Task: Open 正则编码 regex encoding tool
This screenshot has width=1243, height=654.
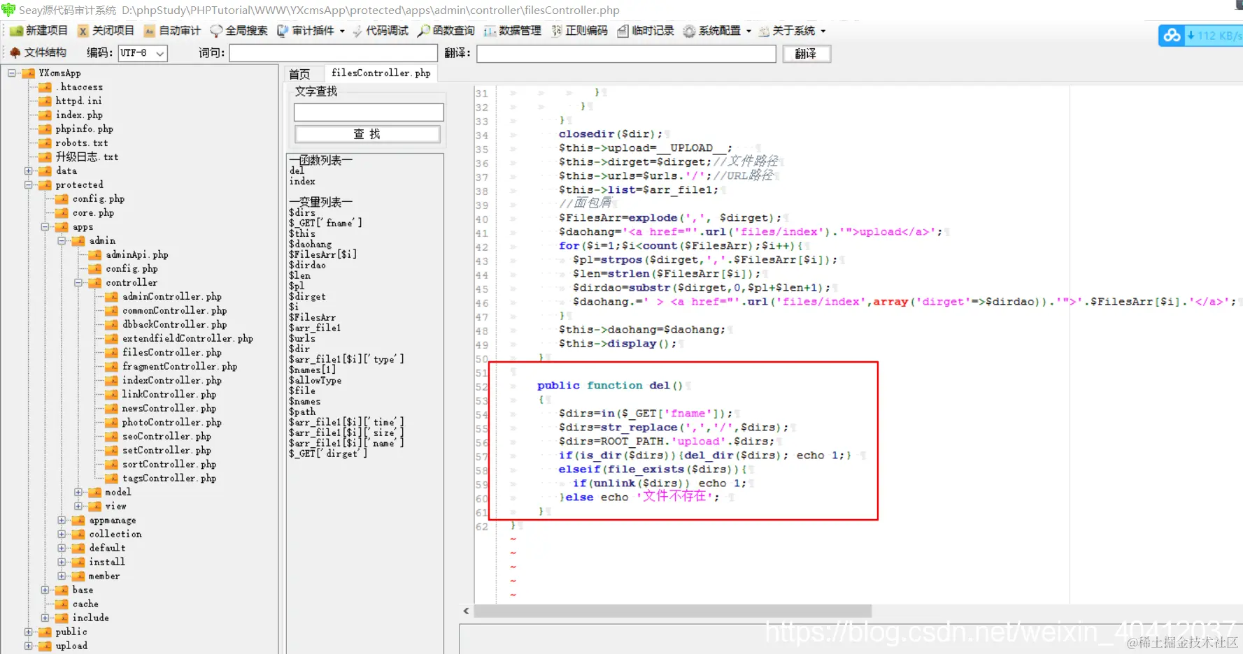Action: click(580, 31)
